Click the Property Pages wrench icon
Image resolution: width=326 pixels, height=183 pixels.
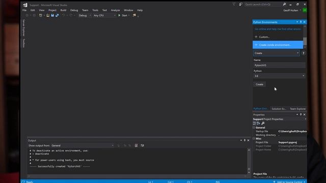pos(263,123)
